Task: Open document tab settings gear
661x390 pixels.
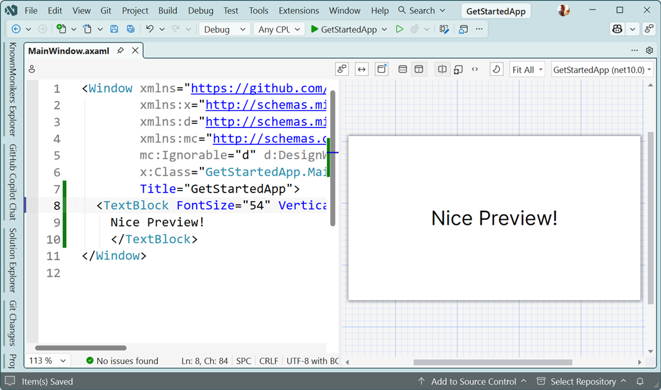Action: 650,51
